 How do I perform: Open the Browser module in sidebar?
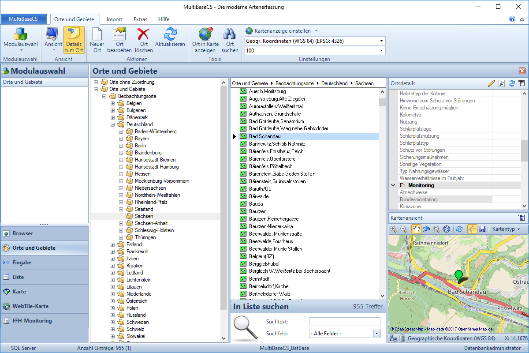44,233
